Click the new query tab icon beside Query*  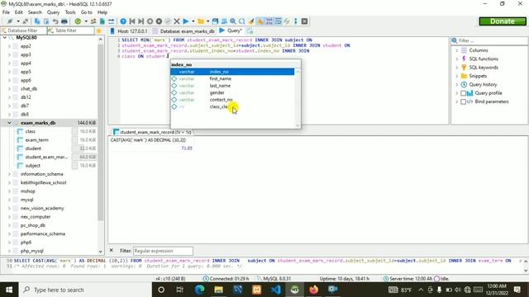point(250,31)
